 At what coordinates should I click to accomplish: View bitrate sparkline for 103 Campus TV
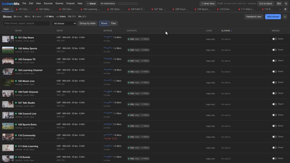tap(108, 59)
